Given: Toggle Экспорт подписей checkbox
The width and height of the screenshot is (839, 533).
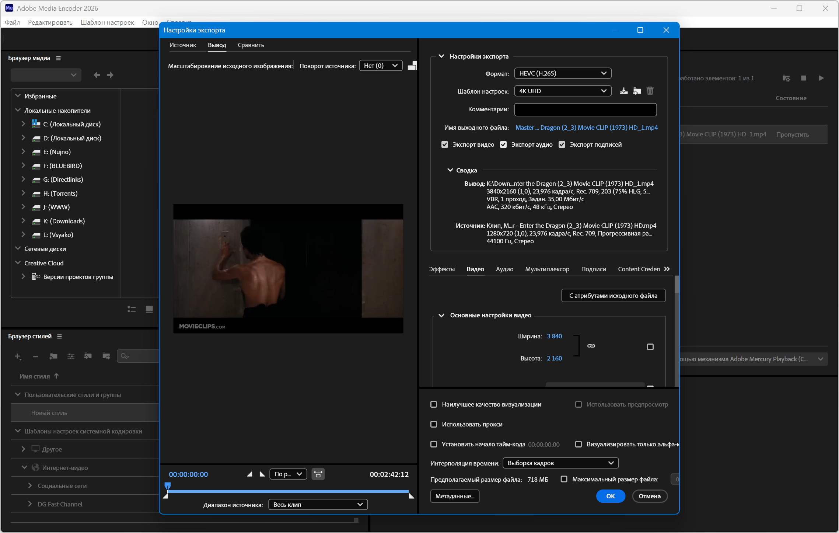Looking at the screenshot, I should pyautogui.click(x=562, y=145).
